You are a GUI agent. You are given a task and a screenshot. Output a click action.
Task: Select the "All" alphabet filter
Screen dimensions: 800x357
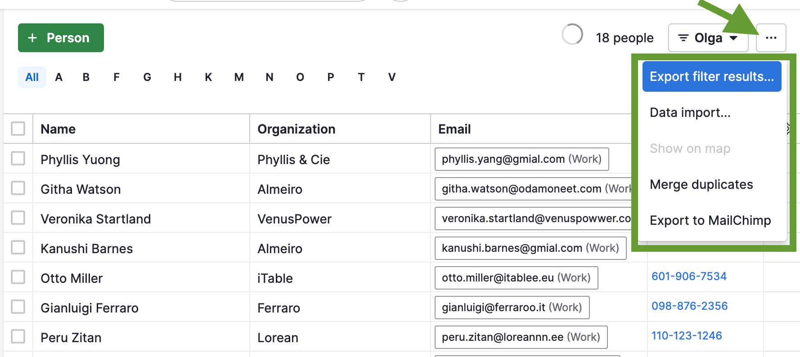click(31, 77)
